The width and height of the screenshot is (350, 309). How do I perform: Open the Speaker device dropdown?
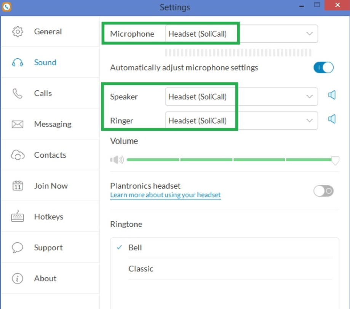click(241, 96)
